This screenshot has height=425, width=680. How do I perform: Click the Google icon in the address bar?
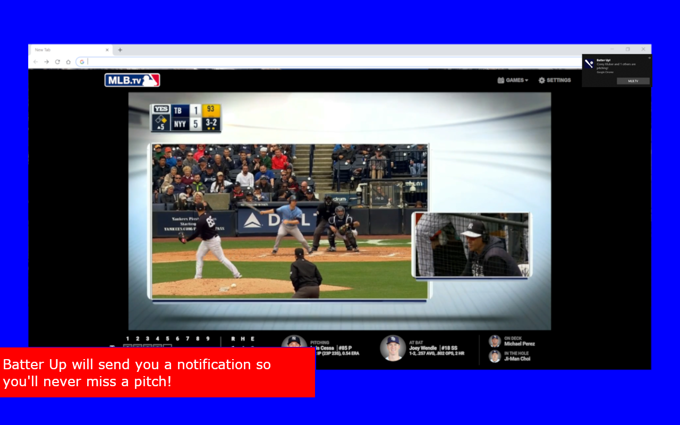[82, 62]
